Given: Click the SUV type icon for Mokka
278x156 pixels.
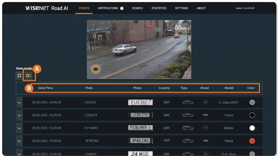Looking at the screenshot, I should click(x=188, y=128).
